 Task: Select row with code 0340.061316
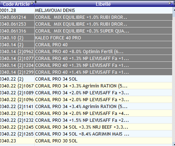pyautogui.click(x=86, y=31)
